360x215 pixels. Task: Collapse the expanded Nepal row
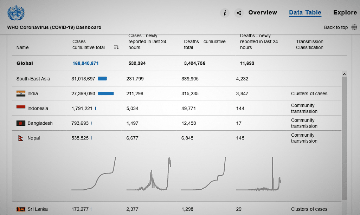(34, 138)
